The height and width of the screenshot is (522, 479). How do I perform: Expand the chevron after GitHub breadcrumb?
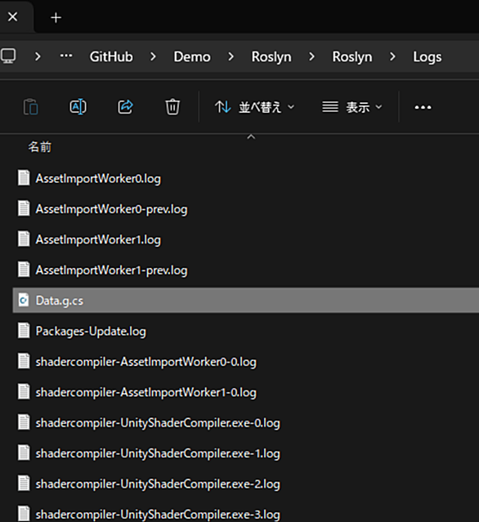click(153, 56)
